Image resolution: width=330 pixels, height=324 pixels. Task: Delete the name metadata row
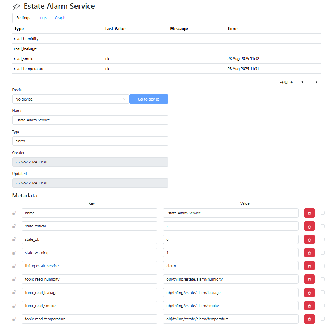coord(309,213)
